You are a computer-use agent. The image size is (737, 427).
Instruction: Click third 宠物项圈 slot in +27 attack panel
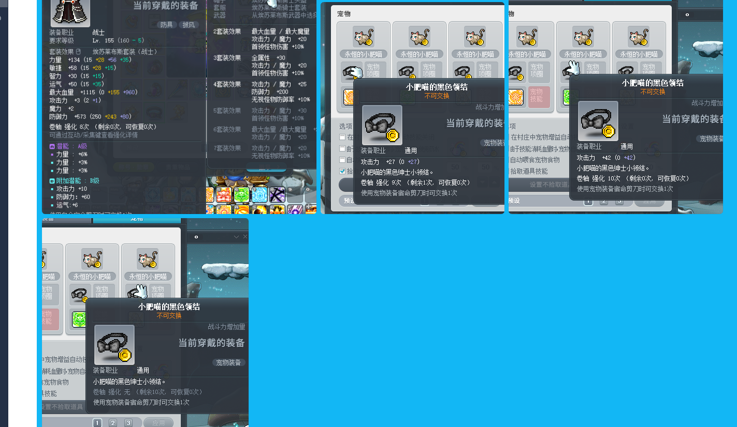484,70
